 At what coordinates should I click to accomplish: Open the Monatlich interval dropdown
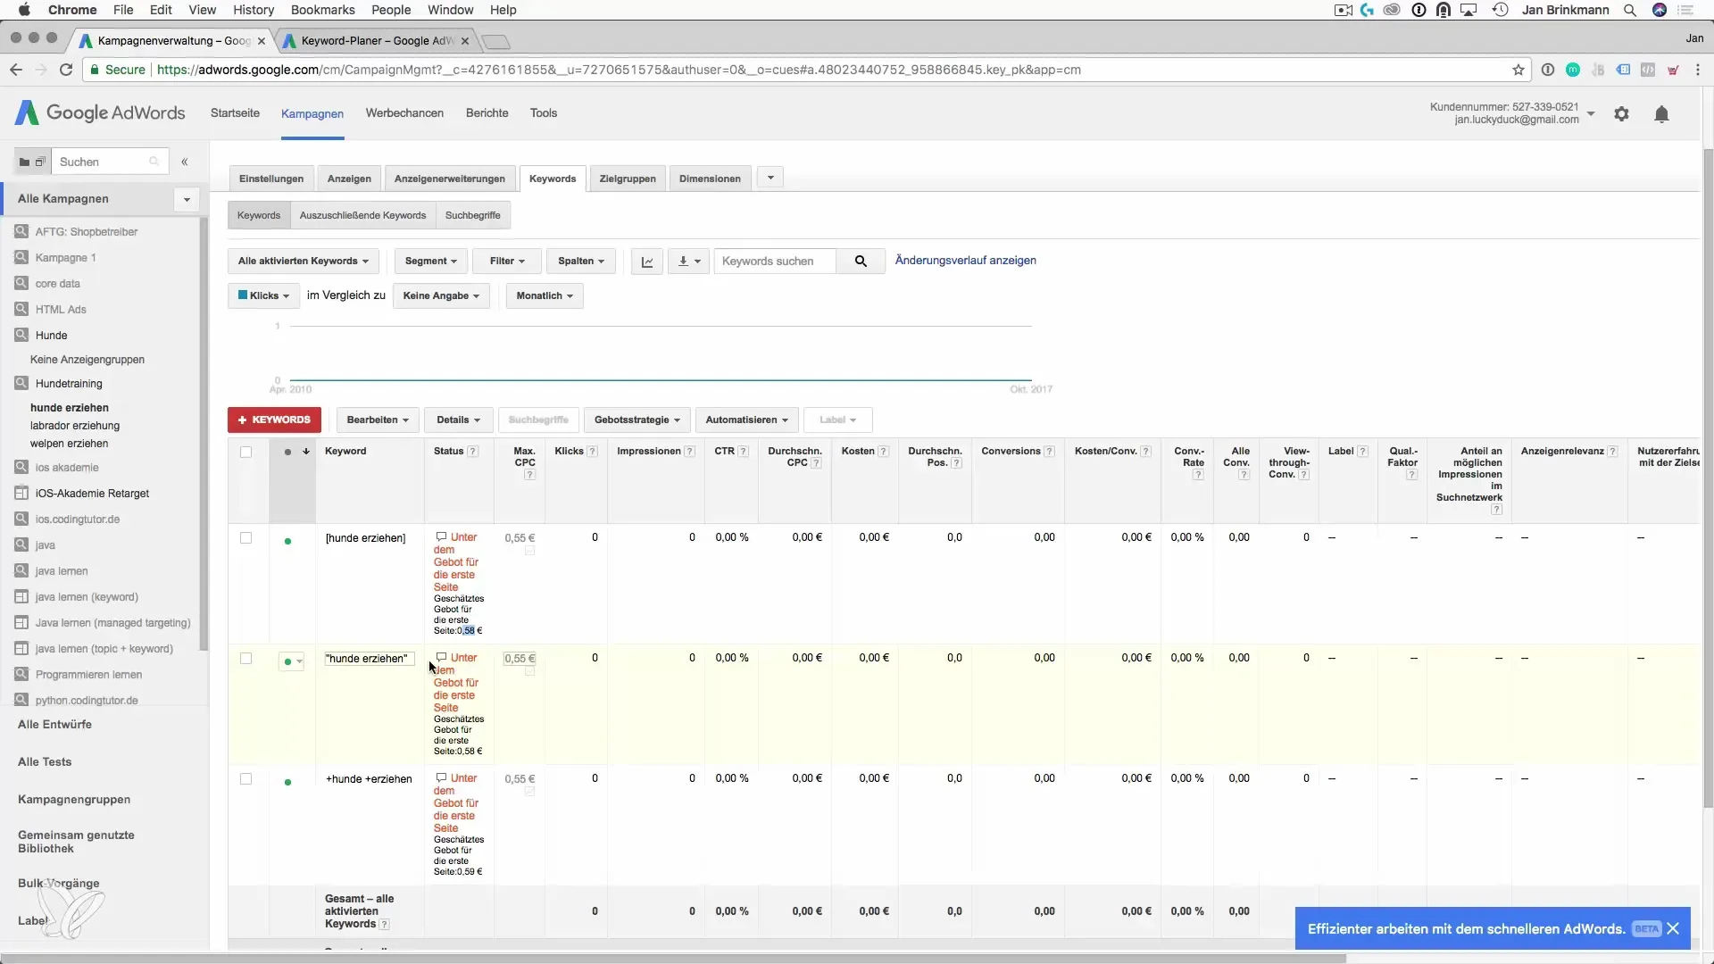(545, 296)
